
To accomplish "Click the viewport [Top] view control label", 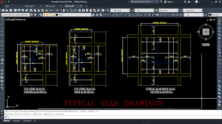I will [x=10, y=19].
